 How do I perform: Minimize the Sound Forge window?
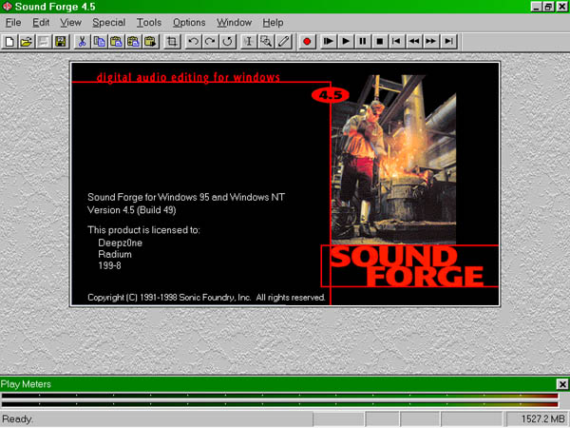click(x=537, y=7)
